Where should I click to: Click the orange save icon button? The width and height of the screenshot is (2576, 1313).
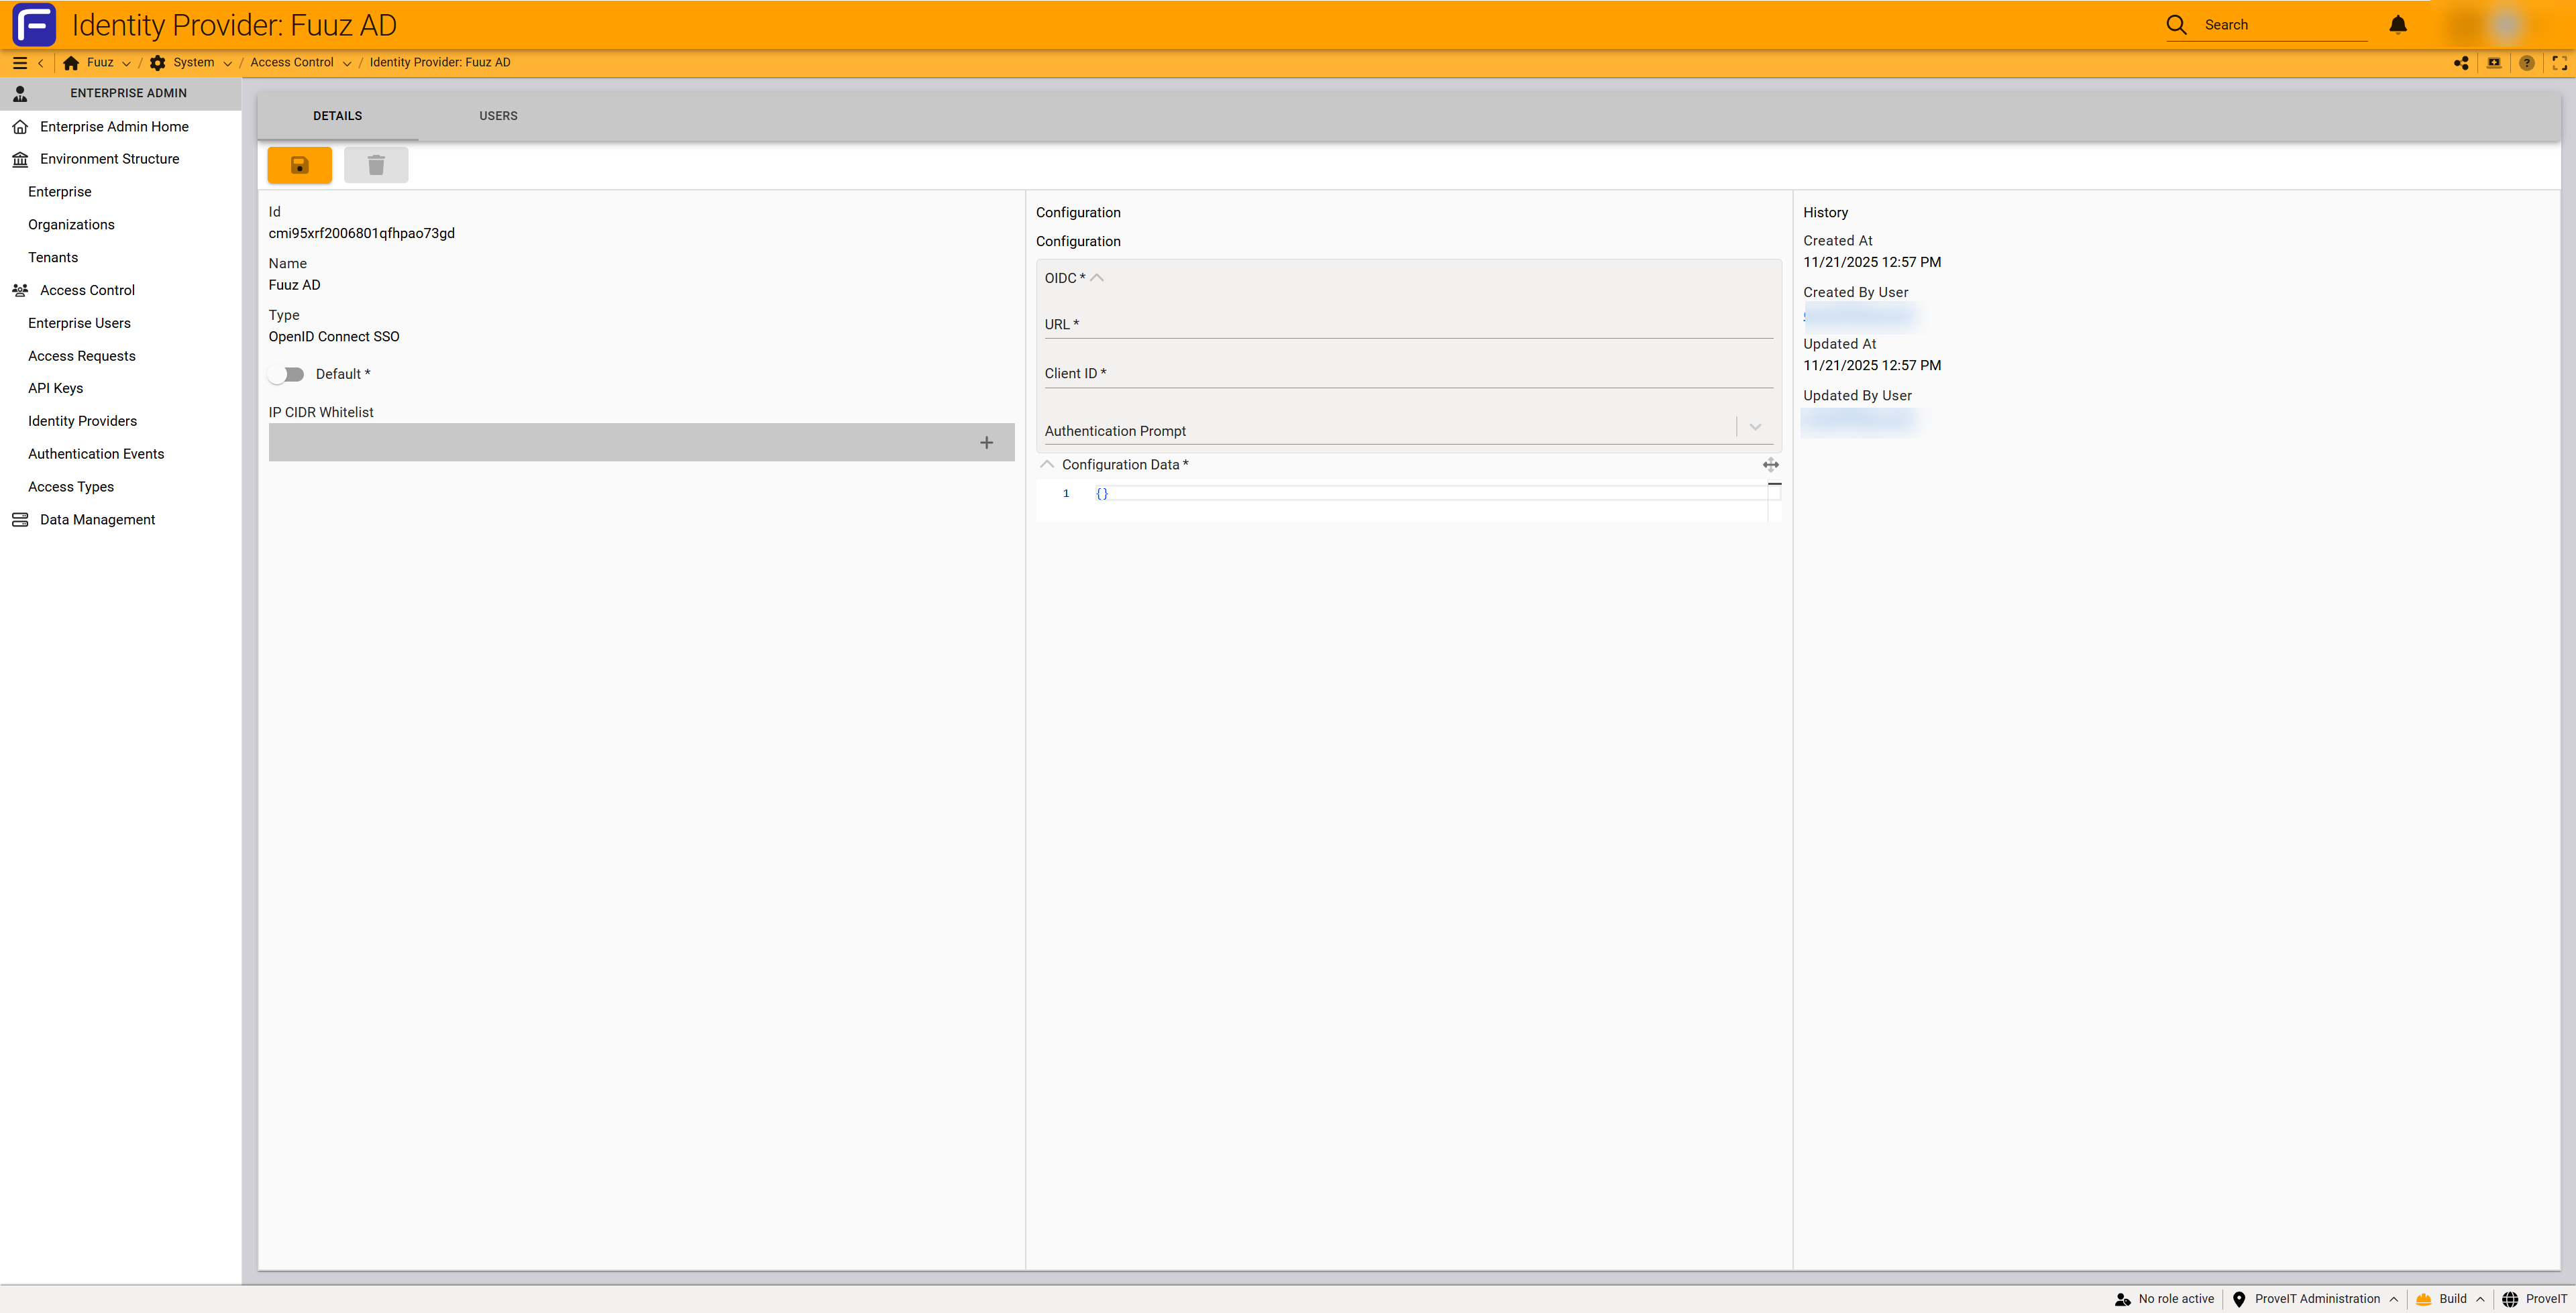[299, 165]
